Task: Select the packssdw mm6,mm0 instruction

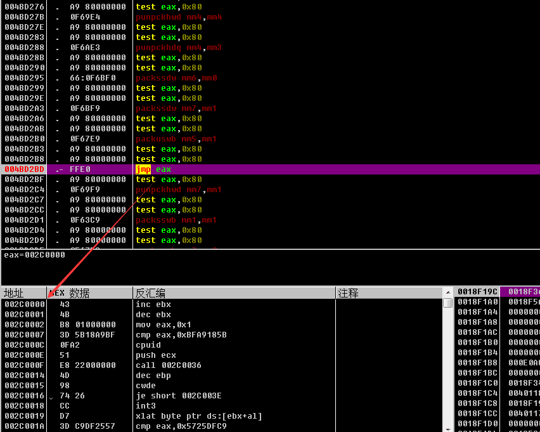Action: (x=176, y=78)
